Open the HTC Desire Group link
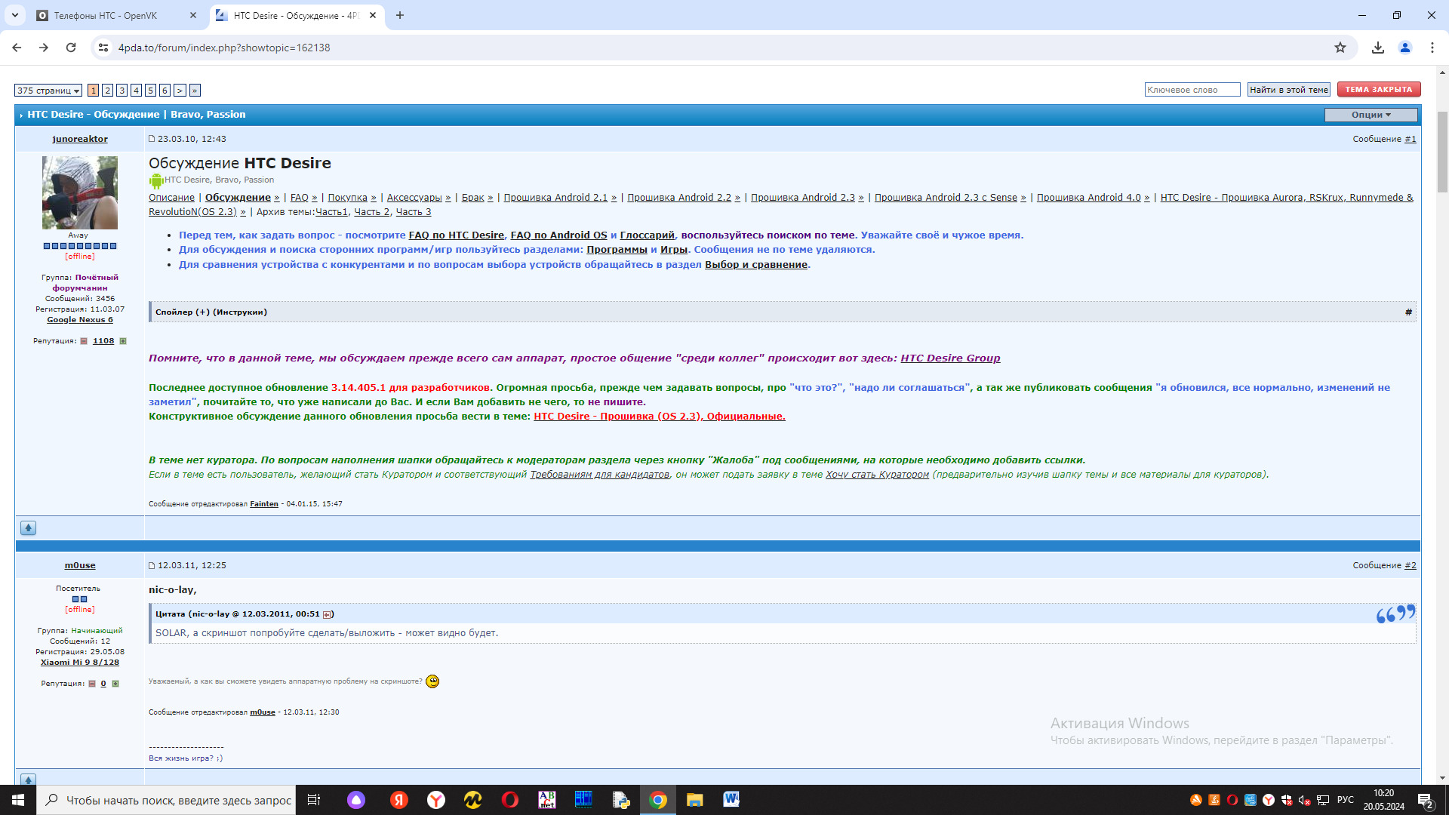 [x=950, y=358]
